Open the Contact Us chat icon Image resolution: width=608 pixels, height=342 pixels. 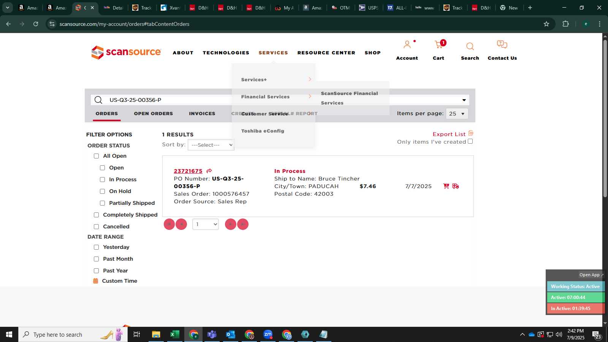tap(502, 44)
